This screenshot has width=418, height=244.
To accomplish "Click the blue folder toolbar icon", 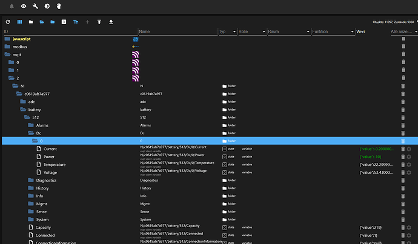I will coord(53,22).
